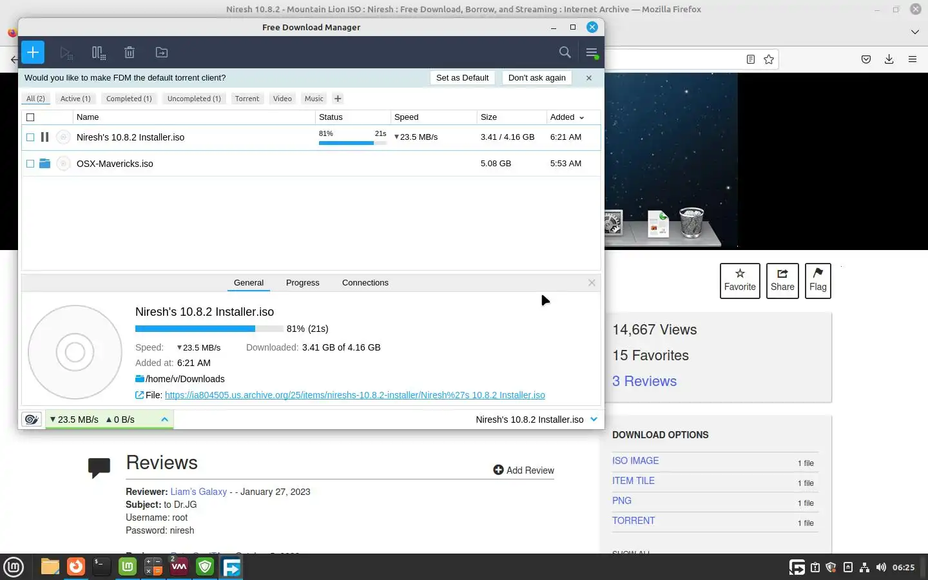Click Set as Default button
The image size is (928, 580).
point(462,77)
